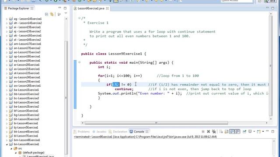
Task: Click the Open Console icon
Action: [x=259, y=132]
